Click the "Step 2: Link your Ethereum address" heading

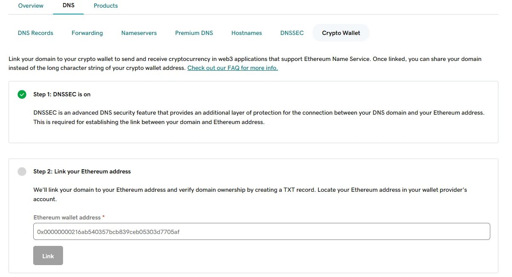pos(82,171)
